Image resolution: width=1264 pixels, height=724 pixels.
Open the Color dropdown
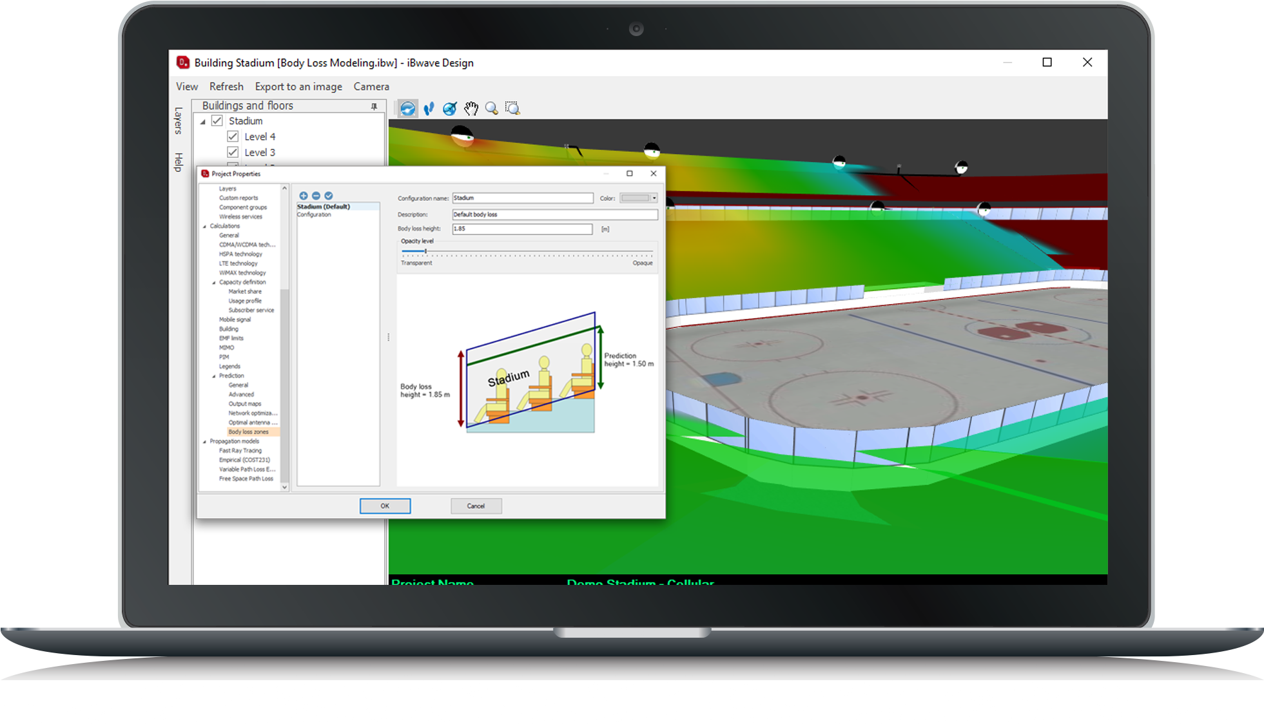point(654,198)
